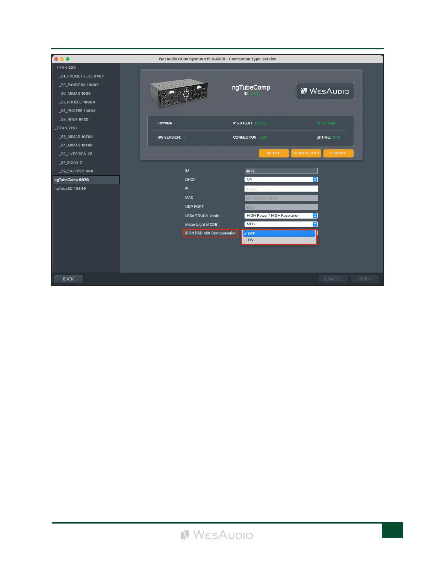Image resolution: width=435 pixels, height=563 pixels.
Task: Click the ID input field
Action: (281, 171)
